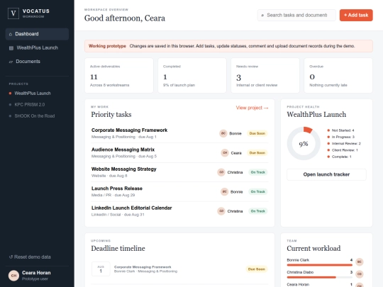Click Christina's avatar on Website Messaging Strategy

[221, 172]
